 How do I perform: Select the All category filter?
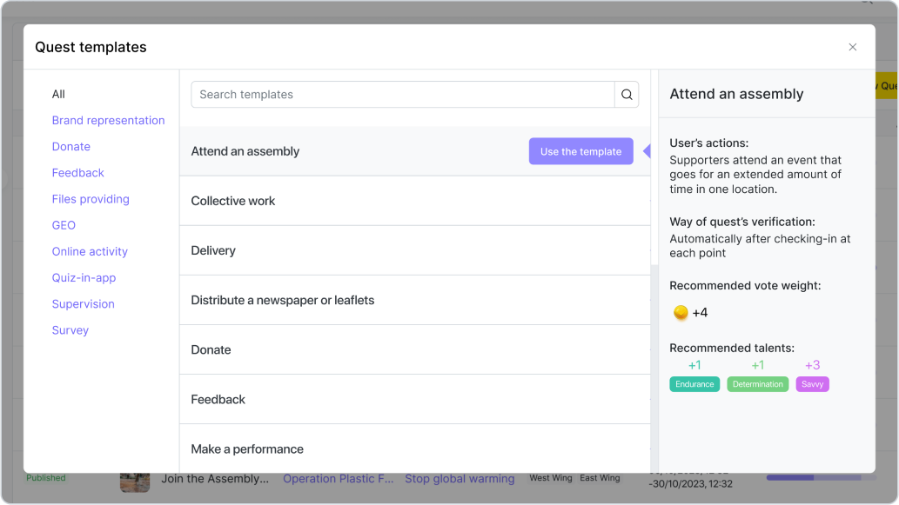(58, 94)
